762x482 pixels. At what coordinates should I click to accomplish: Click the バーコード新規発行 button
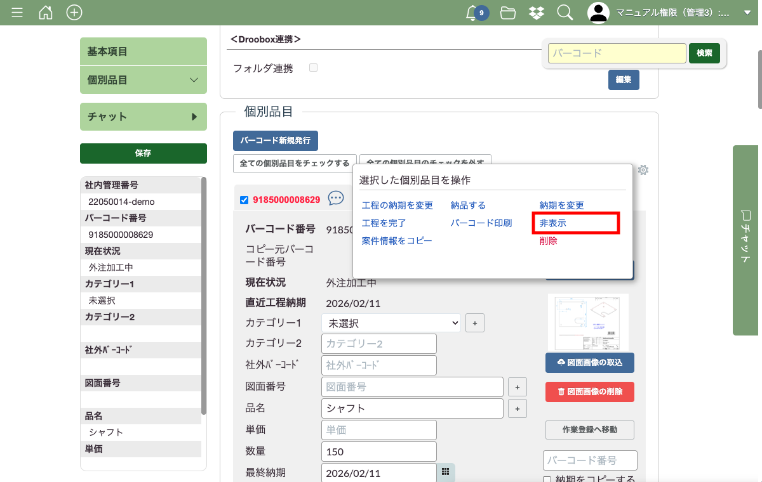coord(275,140)
